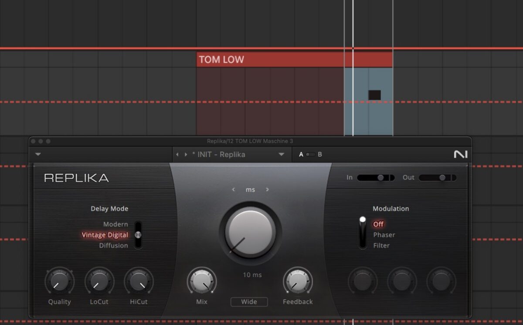Click the third disabled modulation knob
Viewport: 523px width, 325px height.
pos(441,281)
